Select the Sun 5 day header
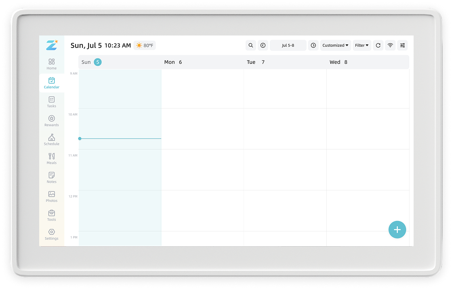 pos(120,62)
